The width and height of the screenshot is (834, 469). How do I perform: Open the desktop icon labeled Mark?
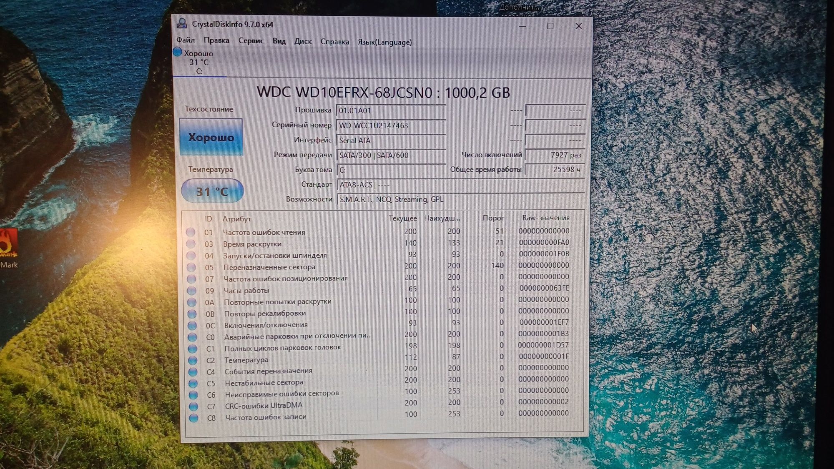[x=9, y=248]
